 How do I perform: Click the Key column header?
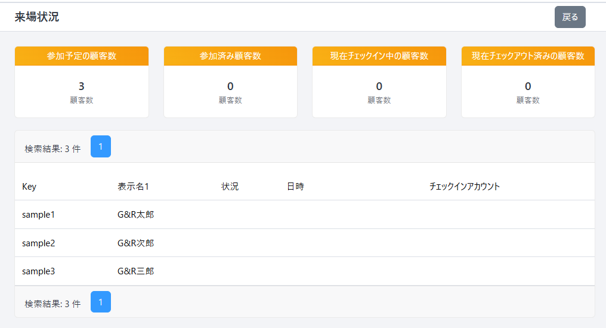pos(29,187)
